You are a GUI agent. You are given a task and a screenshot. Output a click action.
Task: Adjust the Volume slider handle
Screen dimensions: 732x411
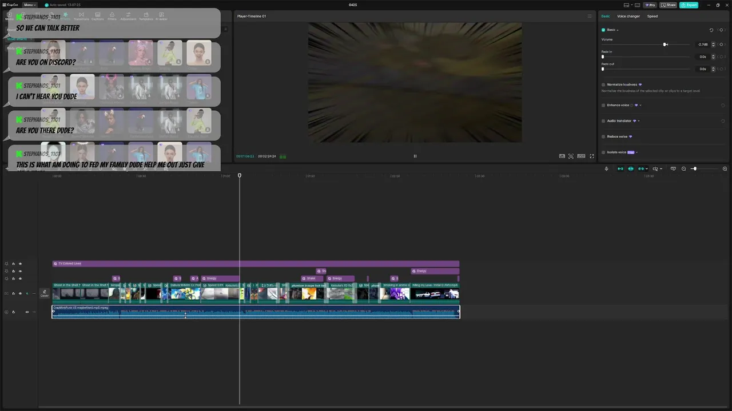[x=665, y=45]
